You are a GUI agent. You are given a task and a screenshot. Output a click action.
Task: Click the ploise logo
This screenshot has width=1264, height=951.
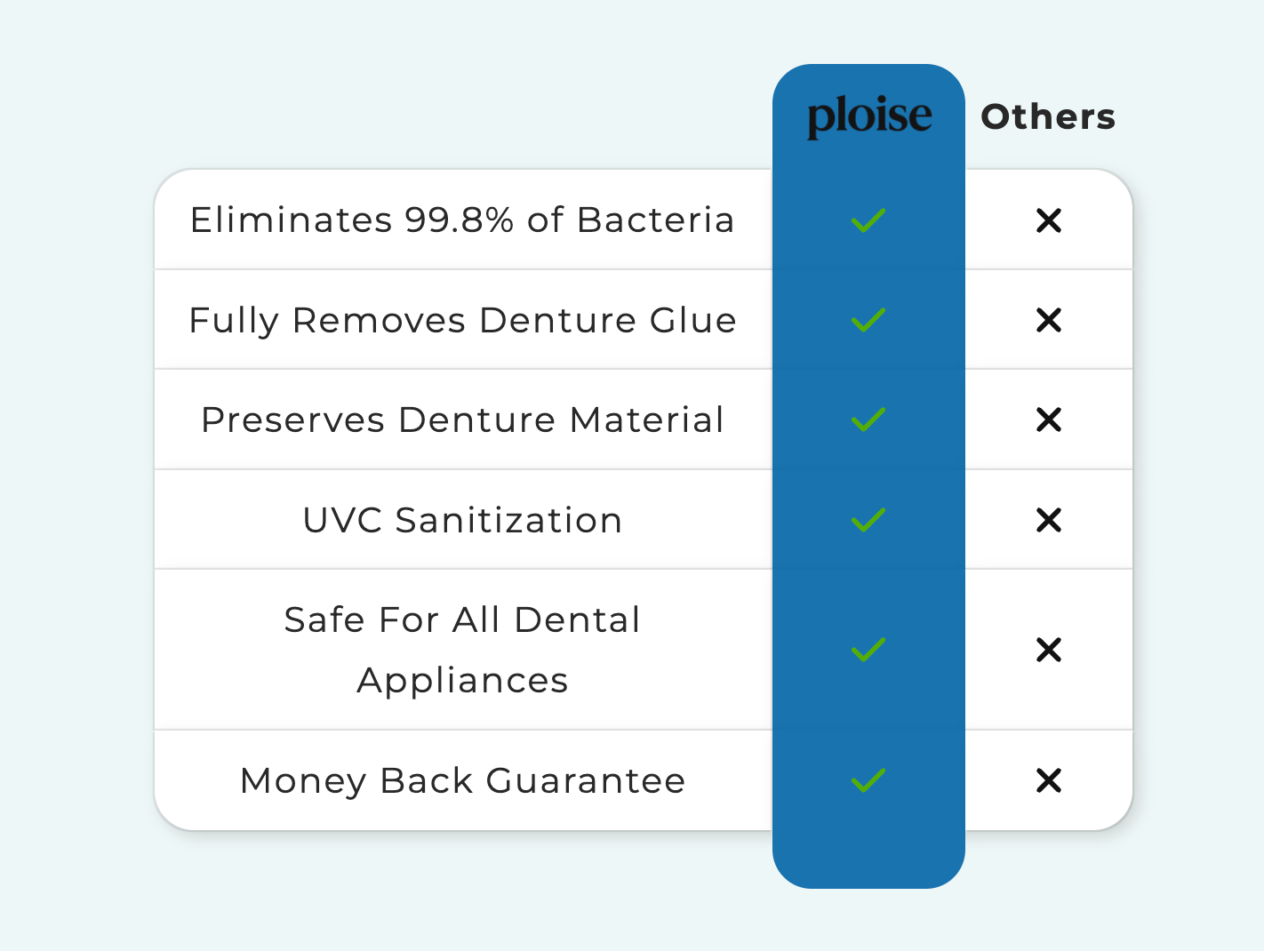click(x=868, y=116)
